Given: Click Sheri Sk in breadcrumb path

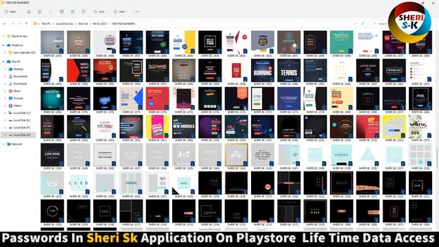Looking at the screenshot, I should [83, 24].
